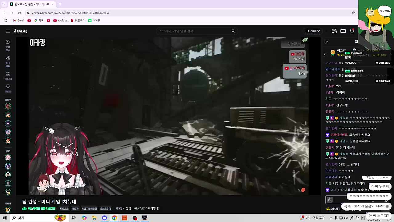This screenshot has width=394, height=222.
Task: Click the stream title text
Action: tap(49, 202)
